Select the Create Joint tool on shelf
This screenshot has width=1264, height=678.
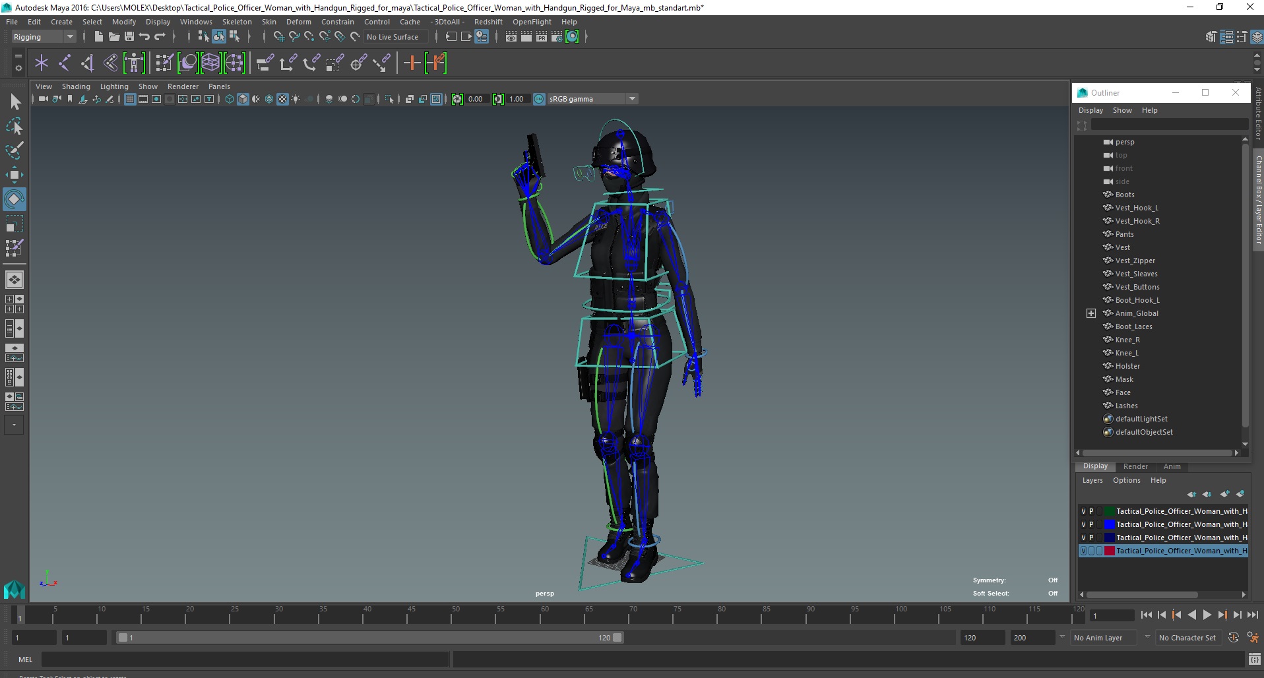65,63
